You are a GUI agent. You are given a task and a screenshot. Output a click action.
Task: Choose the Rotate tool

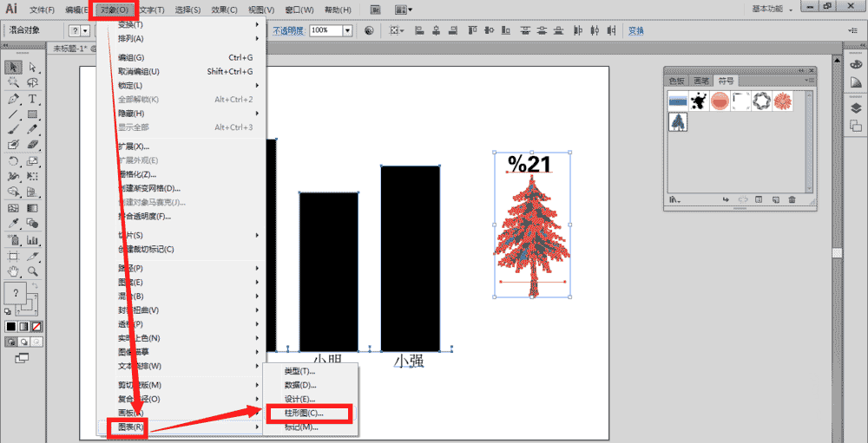14,161
